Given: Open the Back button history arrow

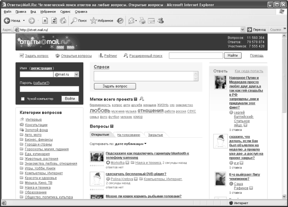Looking at the screenshot, I should (x=24, y=21).
